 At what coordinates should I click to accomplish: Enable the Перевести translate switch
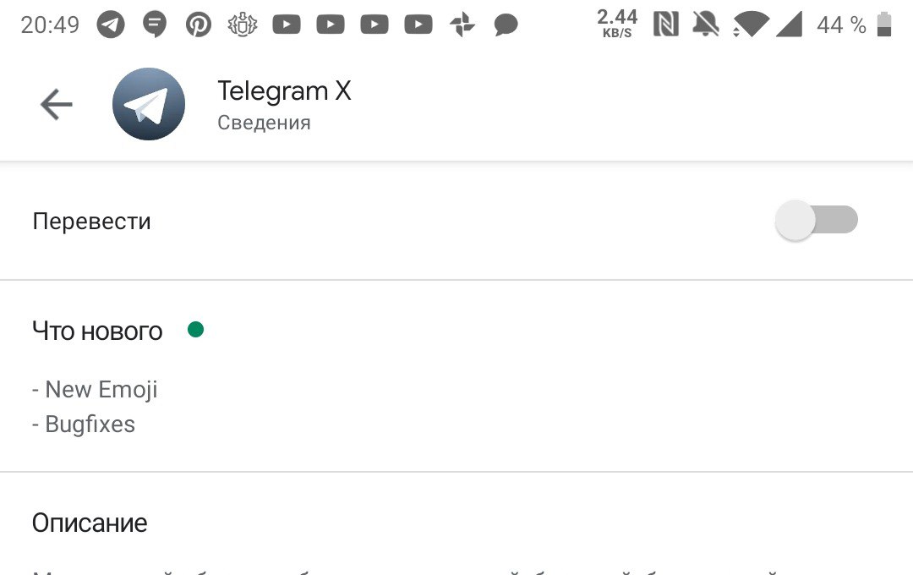pos(817,220)
